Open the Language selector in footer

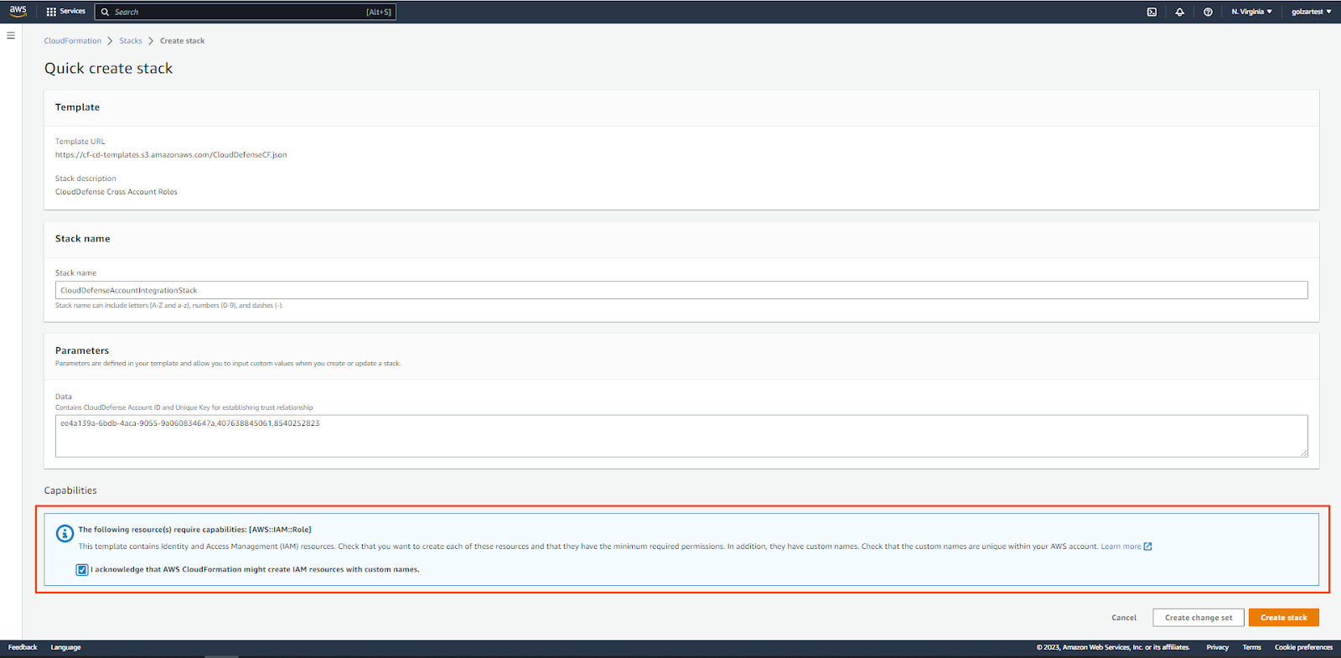[65, 647]
